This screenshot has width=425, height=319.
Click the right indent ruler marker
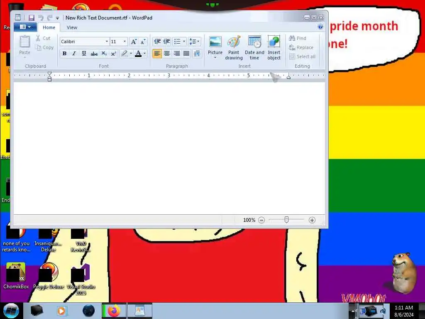(289, 77)
